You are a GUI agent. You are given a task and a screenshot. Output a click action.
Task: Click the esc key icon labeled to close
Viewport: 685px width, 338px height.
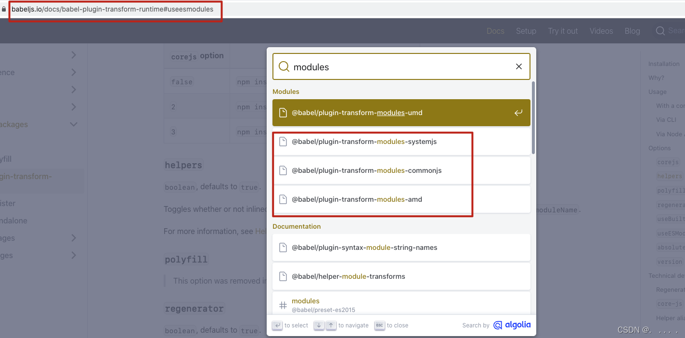379,325
